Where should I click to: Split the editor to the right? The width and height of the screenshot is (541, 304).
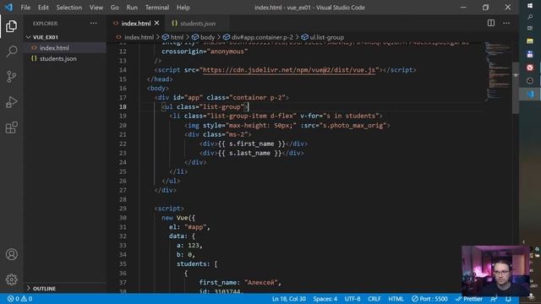coord(490,23)
